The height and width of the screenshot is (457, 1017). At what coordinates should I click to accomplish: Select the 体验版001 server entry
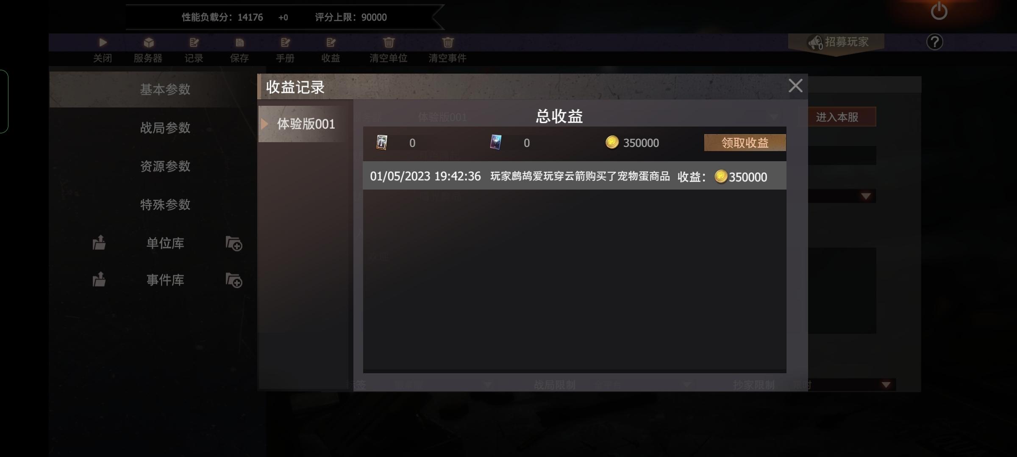point(305,124)
